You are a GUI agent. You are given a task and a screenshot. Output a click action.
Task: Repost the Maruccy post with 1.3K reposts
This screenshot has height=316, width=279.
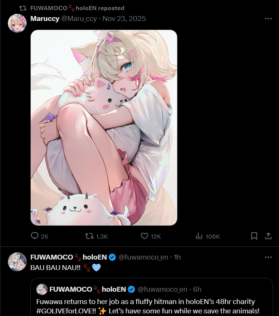click(x=89, y=236)
